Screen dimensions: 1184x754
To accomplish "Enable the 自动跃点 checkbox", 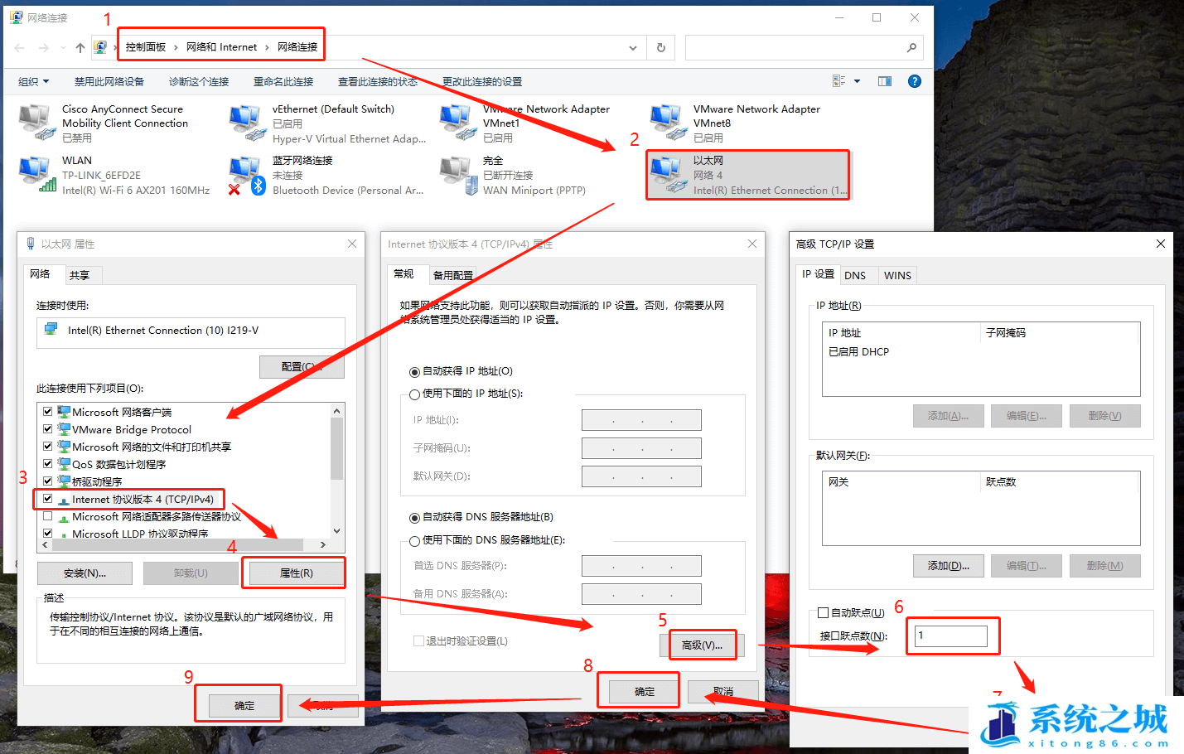I will (x=823, y=612).
